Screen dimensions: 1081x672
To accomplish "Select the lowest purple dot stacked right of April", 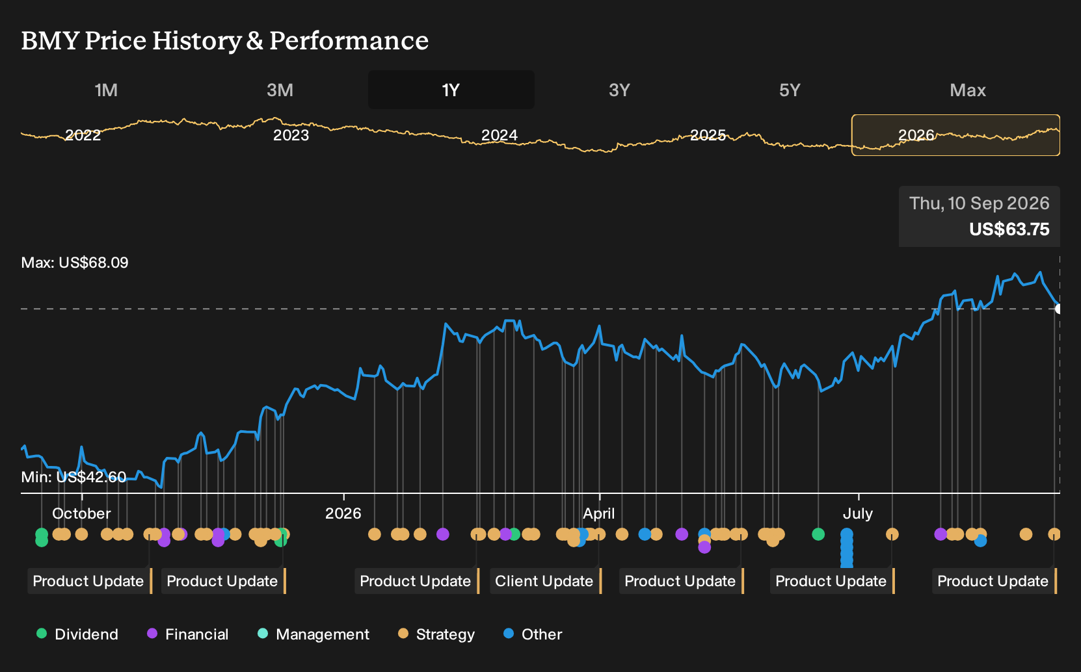I will pyautogui.click(x=704, y=547).
